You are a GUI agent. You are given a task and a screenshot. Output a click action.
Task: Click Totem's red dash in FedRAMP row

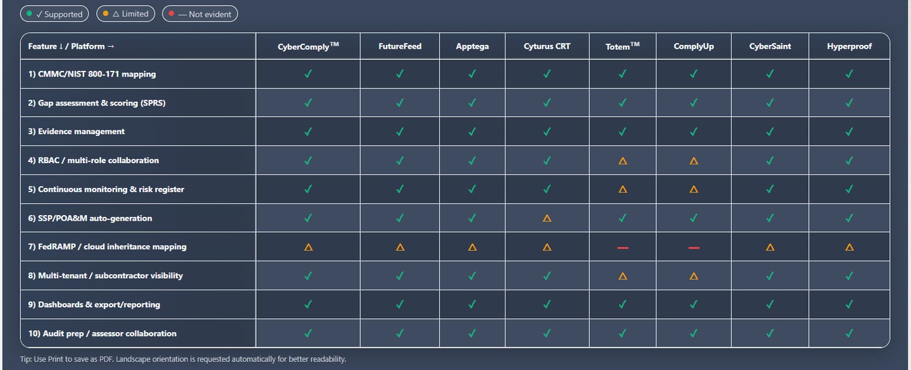(x=623, y=247)
